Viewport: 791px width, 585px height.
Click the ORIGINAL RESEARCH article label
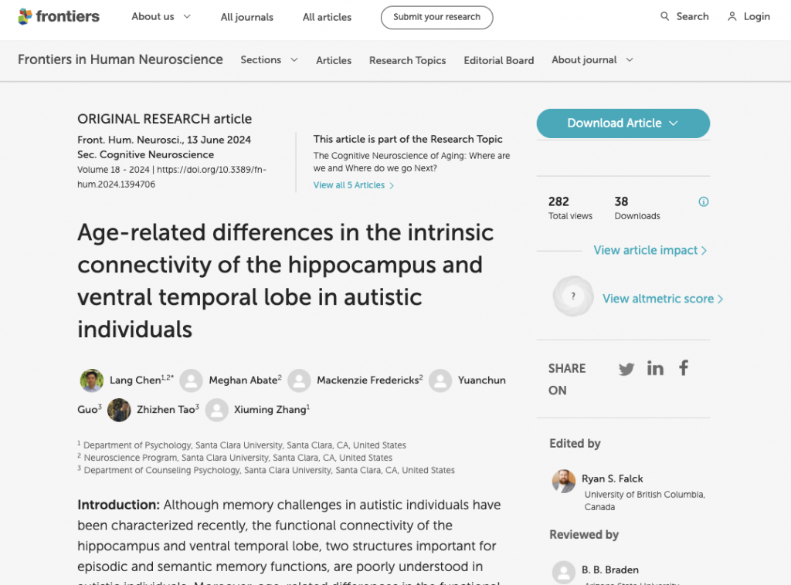(x=165, y=119)
